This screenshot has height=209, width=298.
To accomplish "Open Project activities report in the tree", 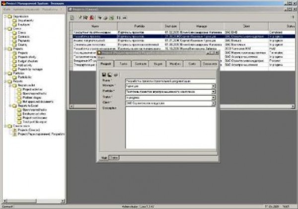I will (x=32, y=89).
